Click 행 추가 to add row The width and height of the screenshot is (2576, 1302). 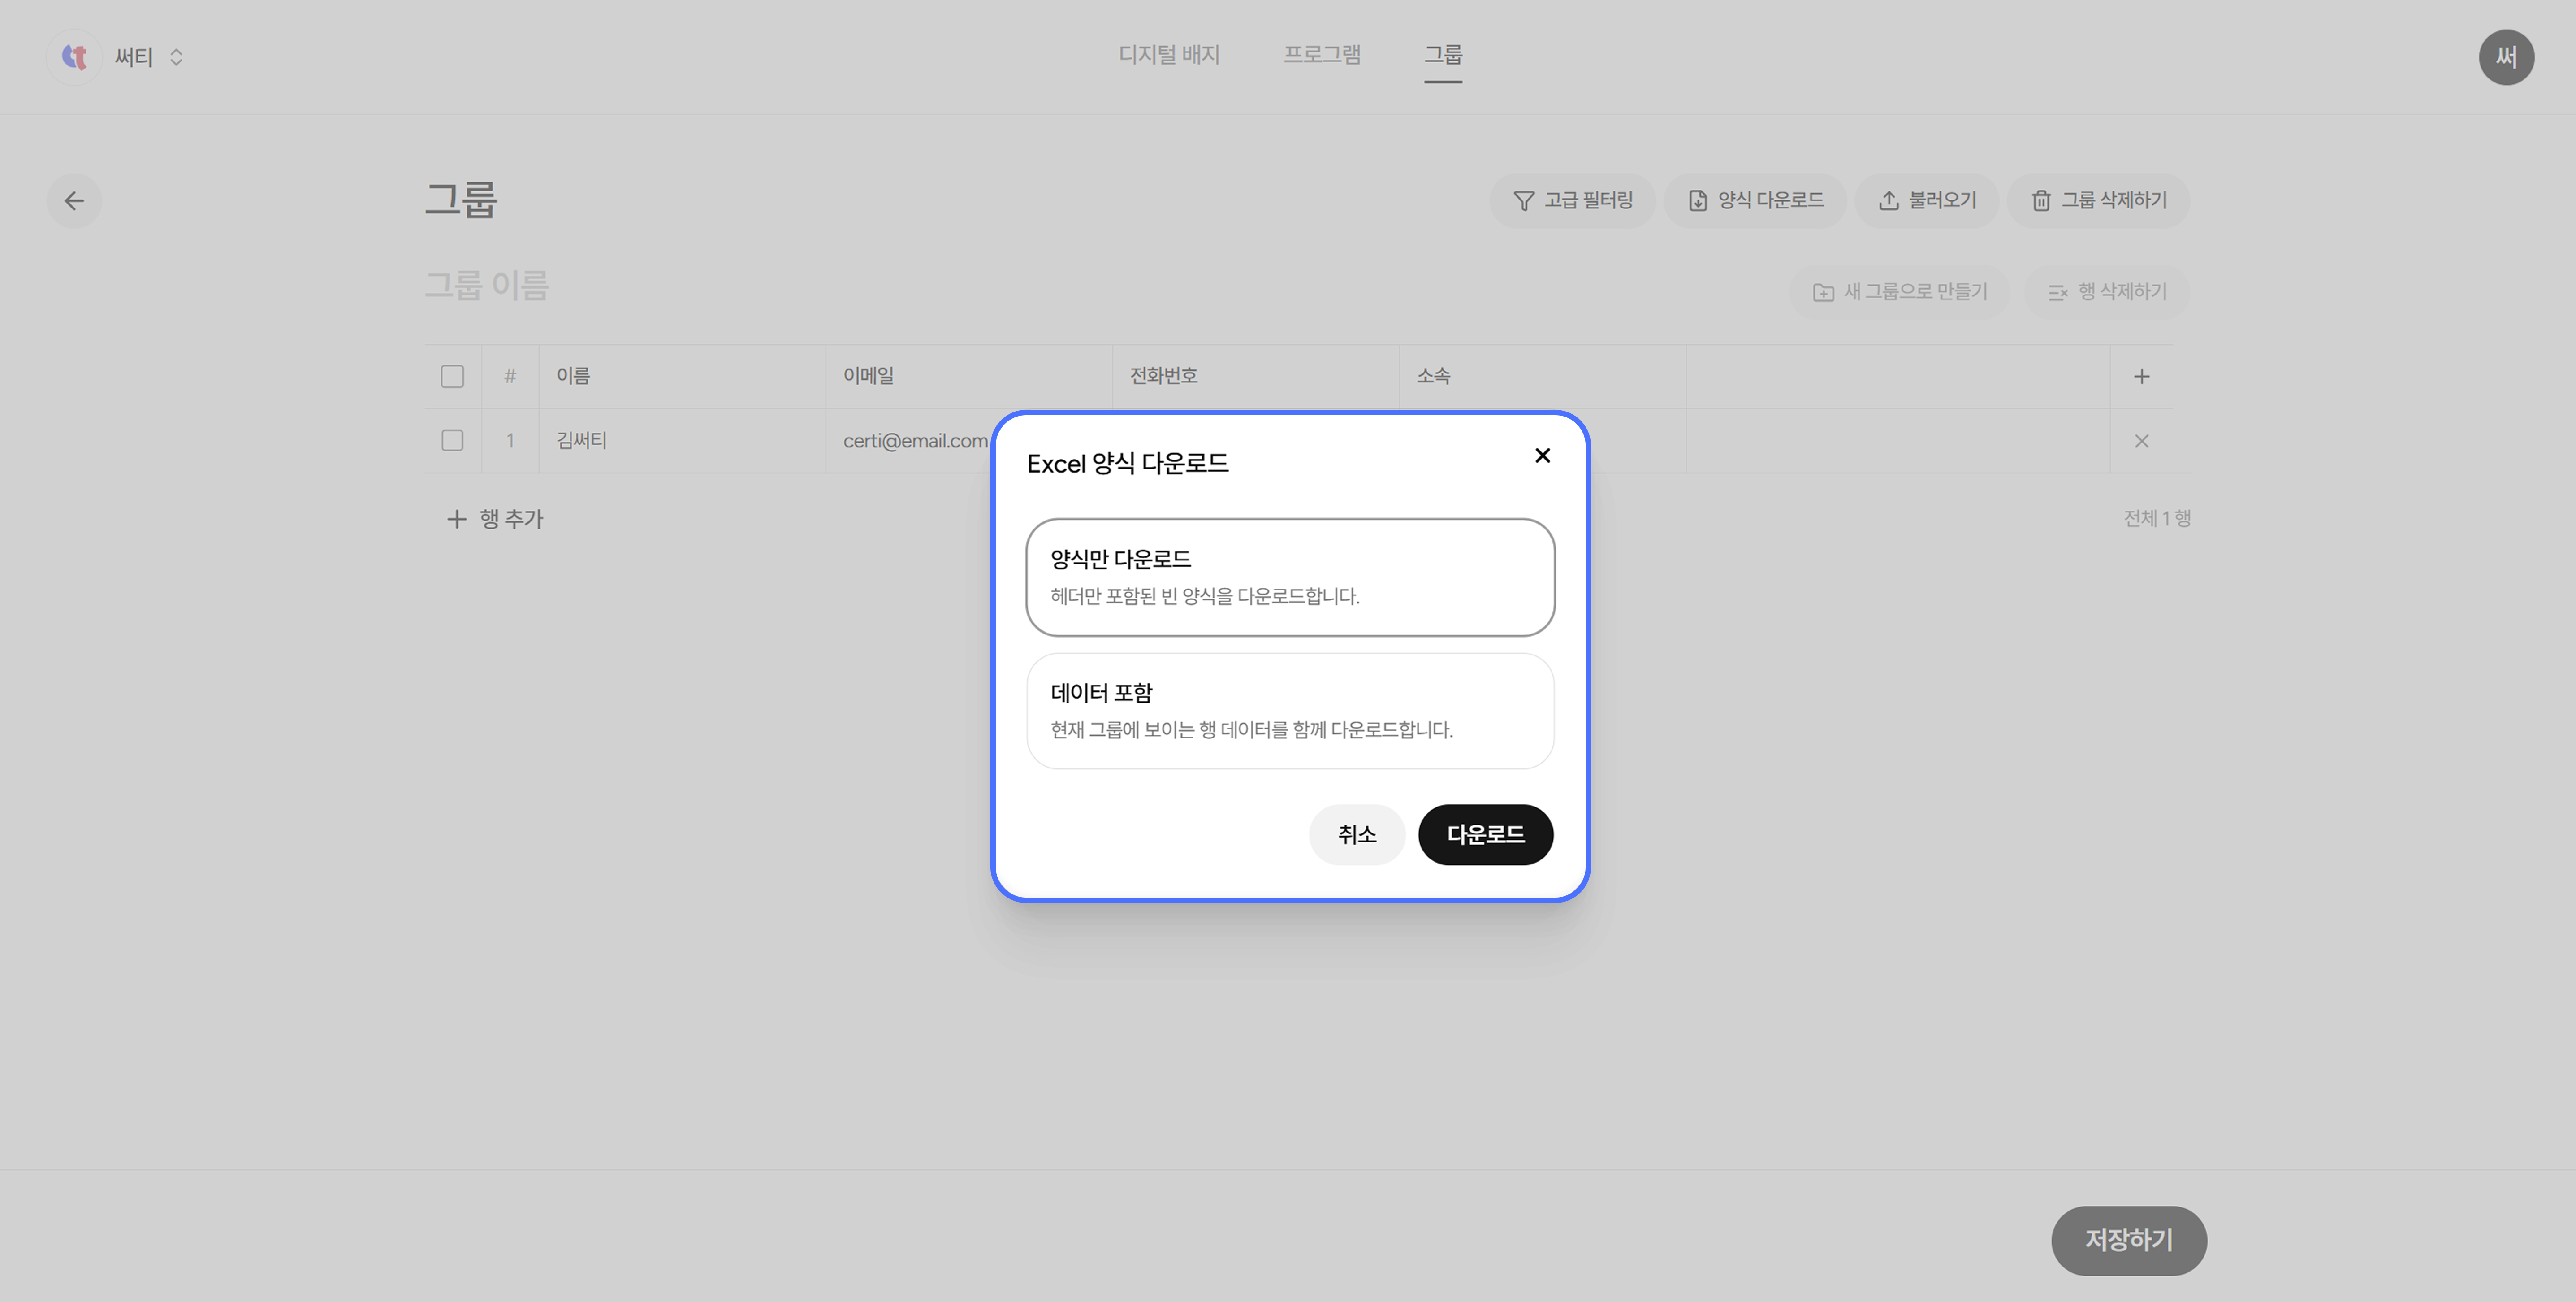495,518
